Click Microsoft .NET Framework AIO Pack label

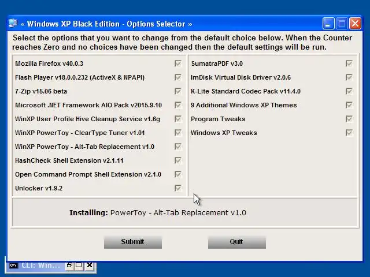tap(88, 105)
